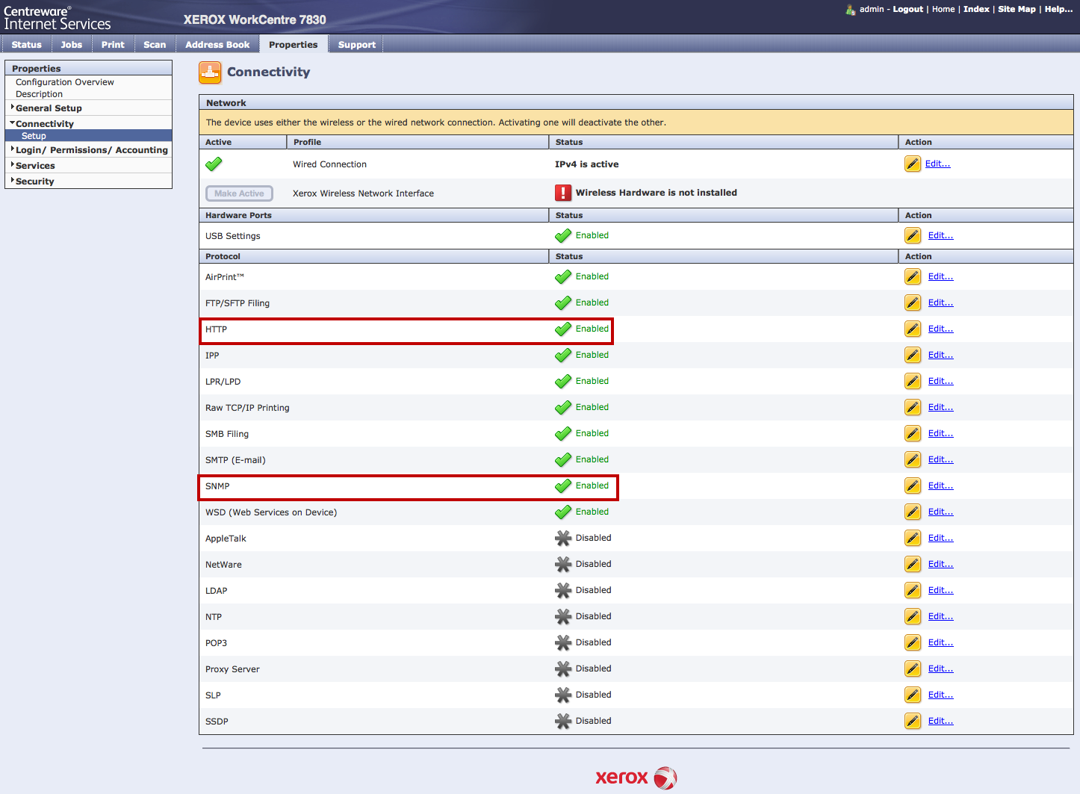Click the pencil edit icon for SMB Filing
Screen dimensions: 1080x794
pos(913,434)
